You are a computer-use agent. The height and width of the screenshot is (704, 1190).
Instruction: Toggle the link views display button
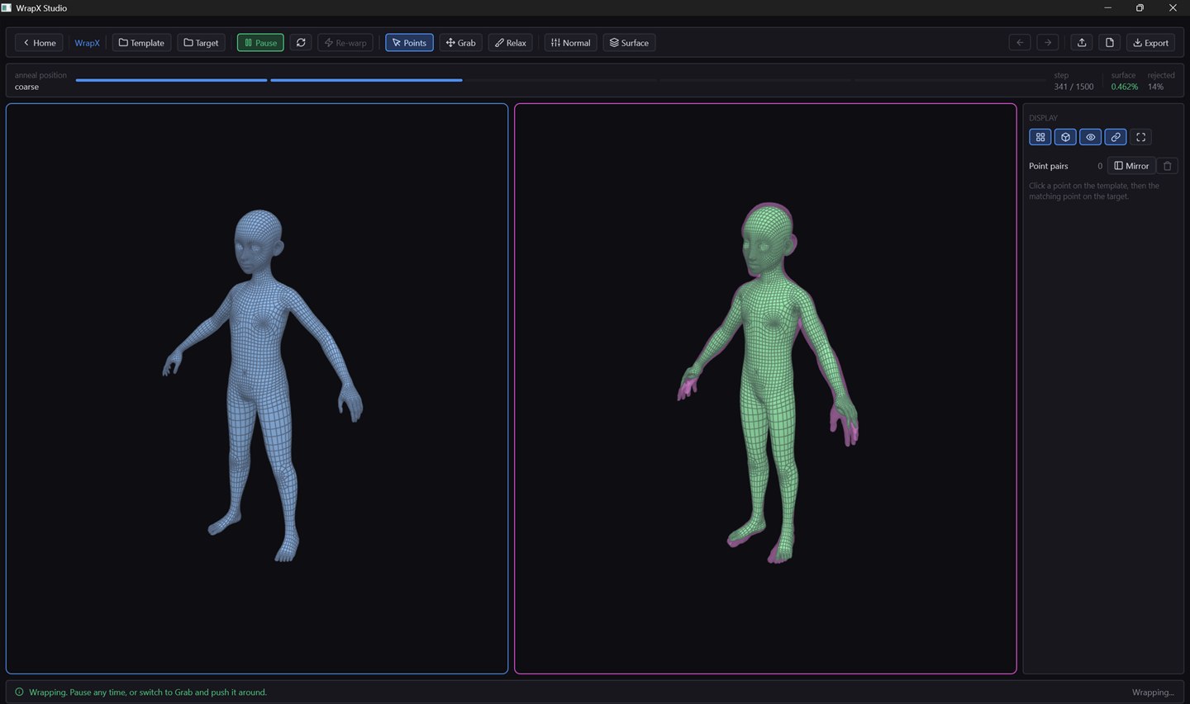[1116, 137]
